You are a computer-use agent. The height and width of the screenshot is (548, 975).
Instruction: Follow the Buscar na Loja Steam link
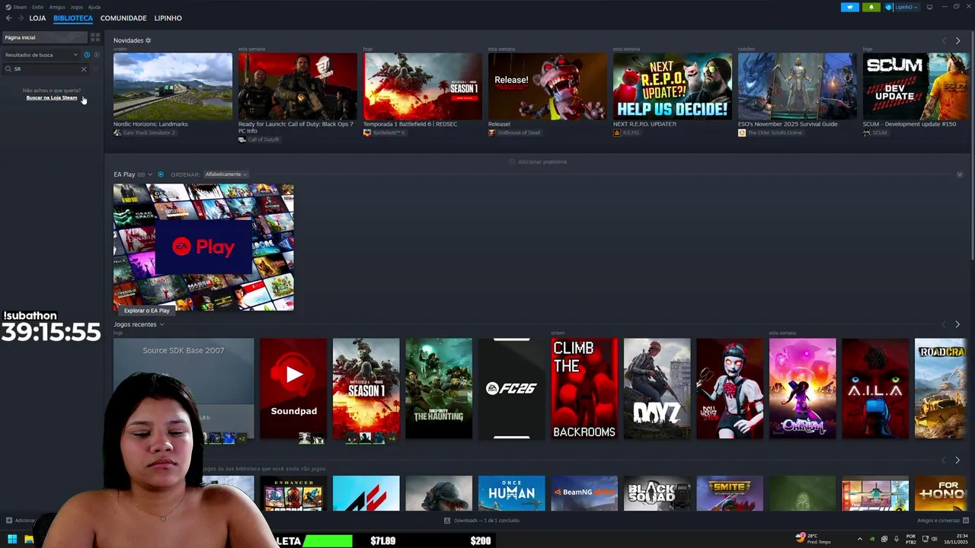tap(52, 97)
